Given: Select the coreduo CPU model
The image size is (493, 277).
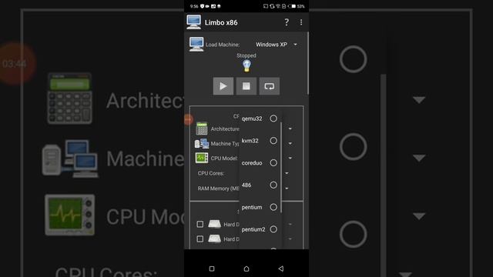Looking at the screenshot, I should click(x=260, y=162).
